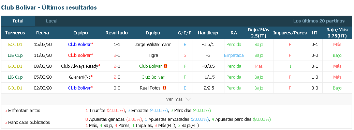Open Club Always Ready team page

tap(80, 66)
